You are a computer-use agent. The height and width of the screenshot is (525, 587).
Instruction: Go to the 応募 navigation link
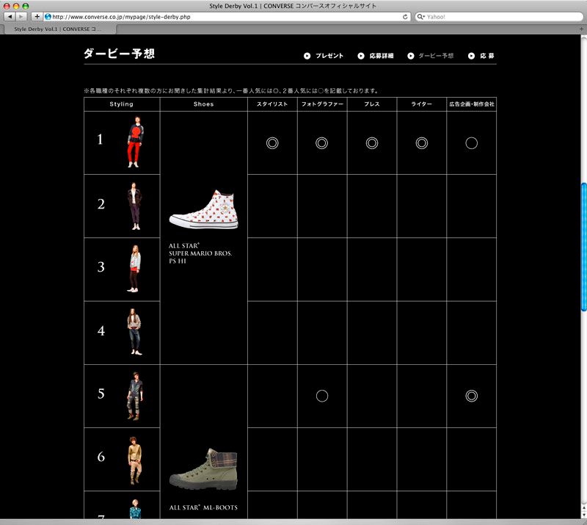(482, 56)
